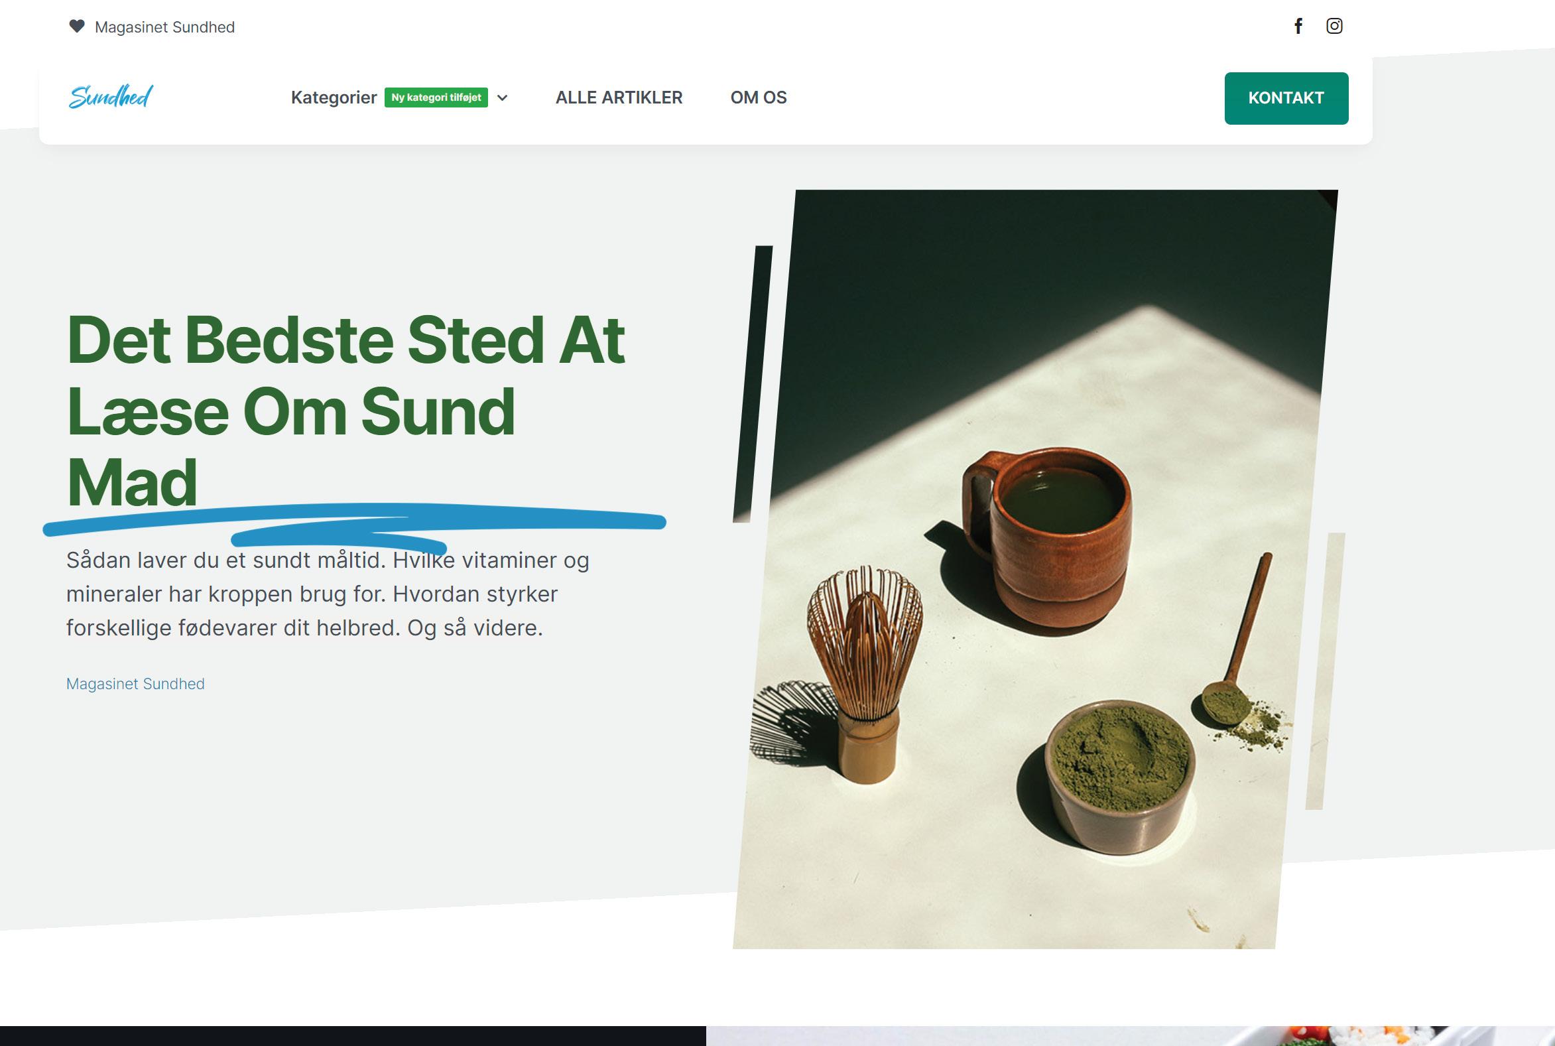Screen dimensions: 1555x1046
Task: Go to ALLE ARTIKLER page
Action: coord(619,98)
